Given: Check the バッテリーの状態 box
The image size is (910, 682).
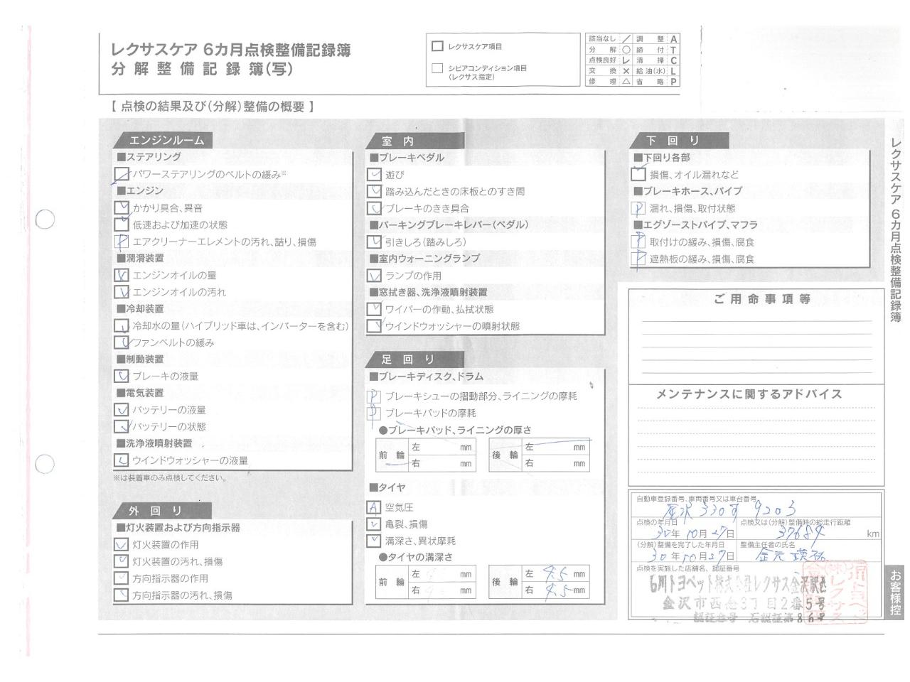Looking at the screenshot, I should tap(122, 427).
